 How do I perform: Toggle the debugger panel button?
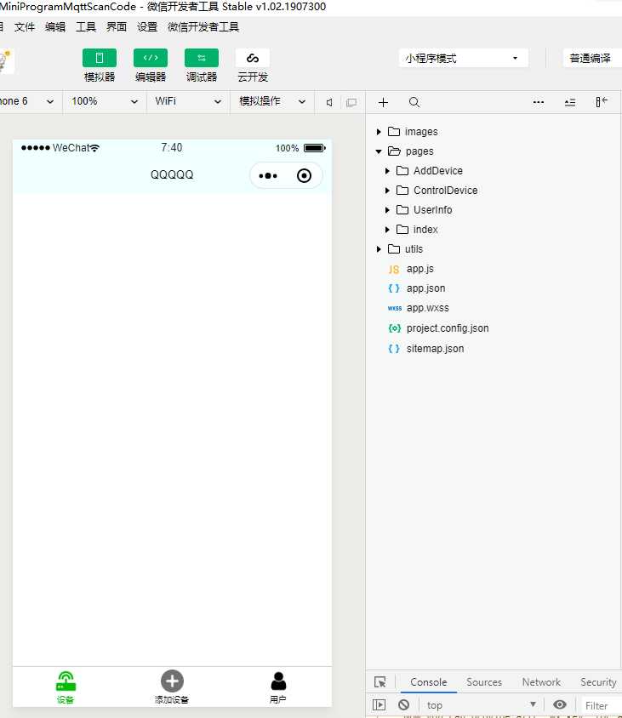202,58
